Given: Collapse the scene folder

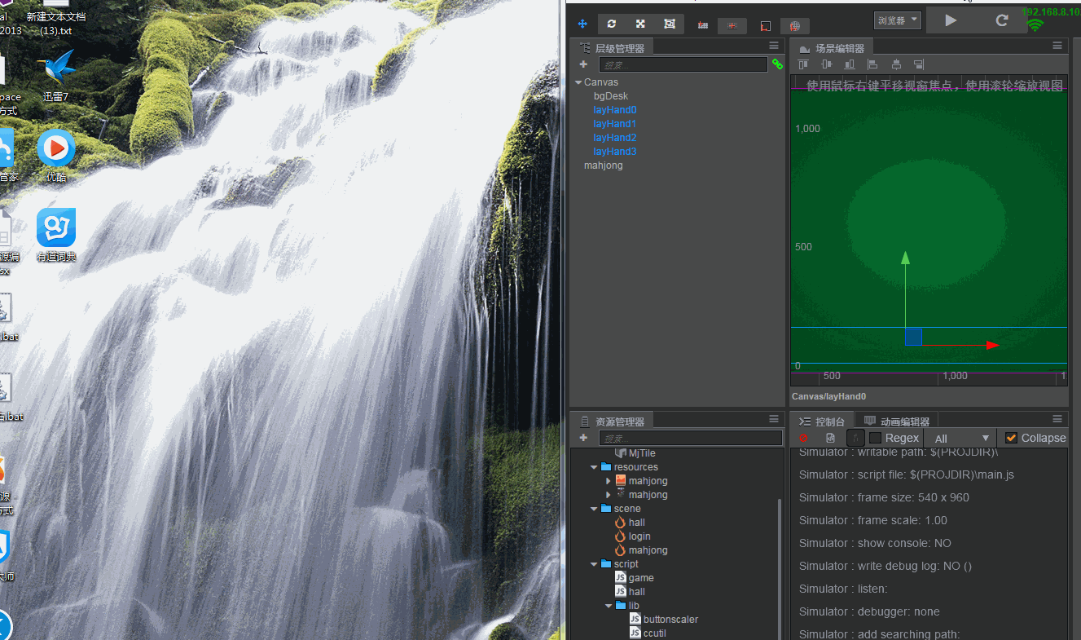Looking at the screenshot, I should tap(594, 509).
